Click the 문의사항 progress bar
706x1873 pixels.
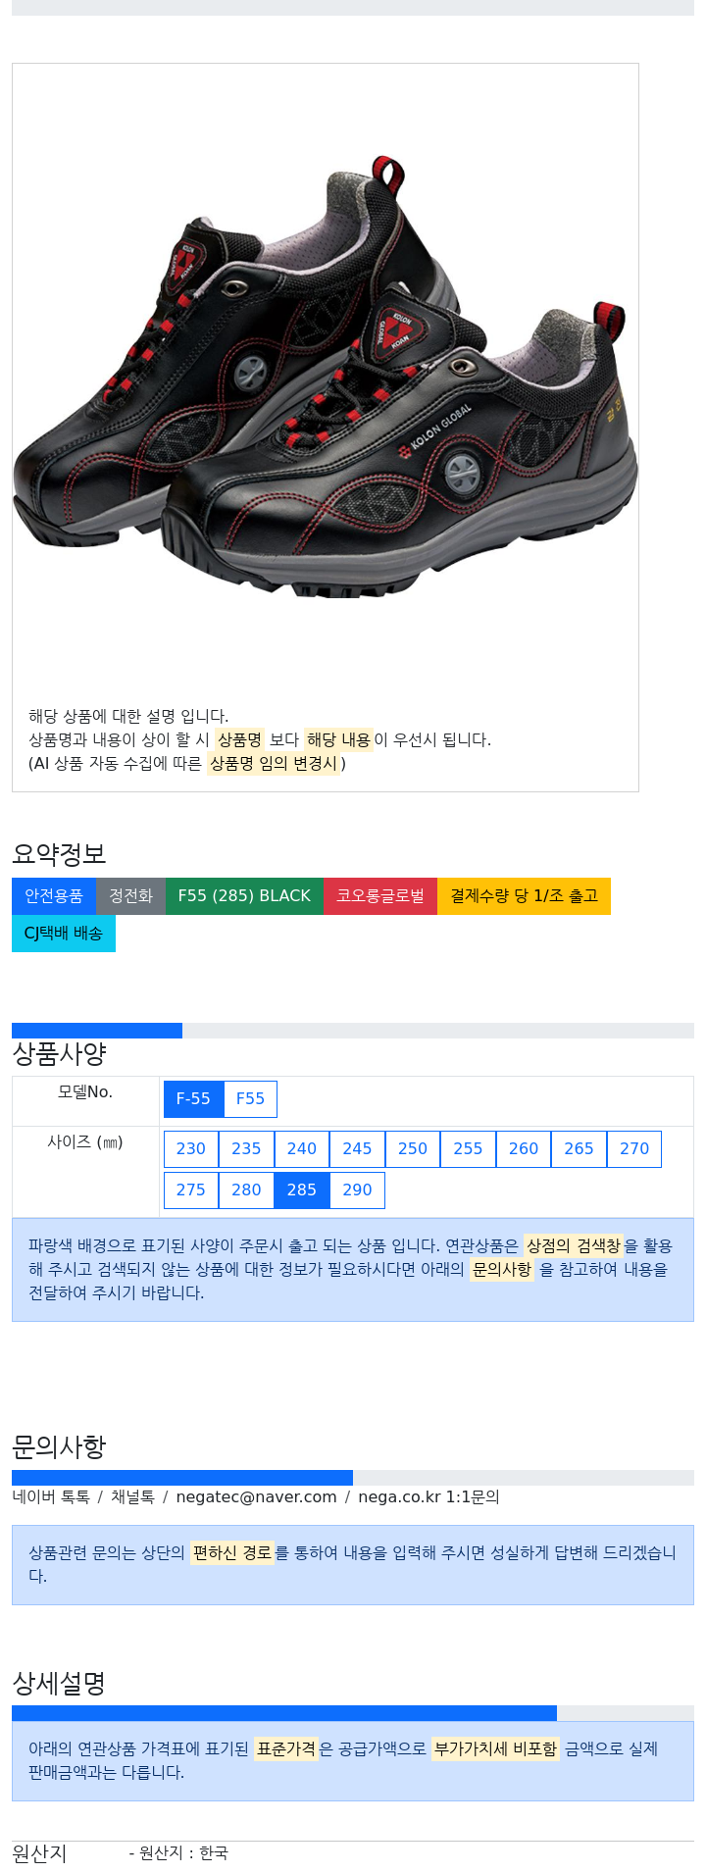353,1477
